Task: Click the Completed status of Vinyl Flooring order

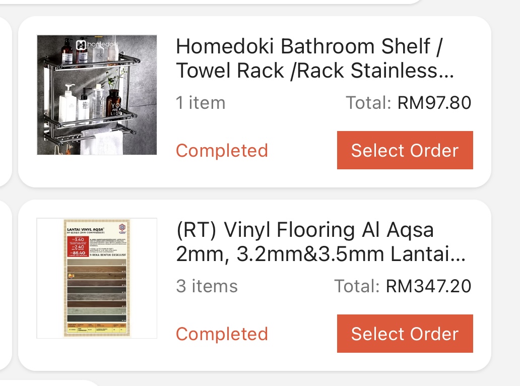Action: pyautogui.click(x=222, y=334)
